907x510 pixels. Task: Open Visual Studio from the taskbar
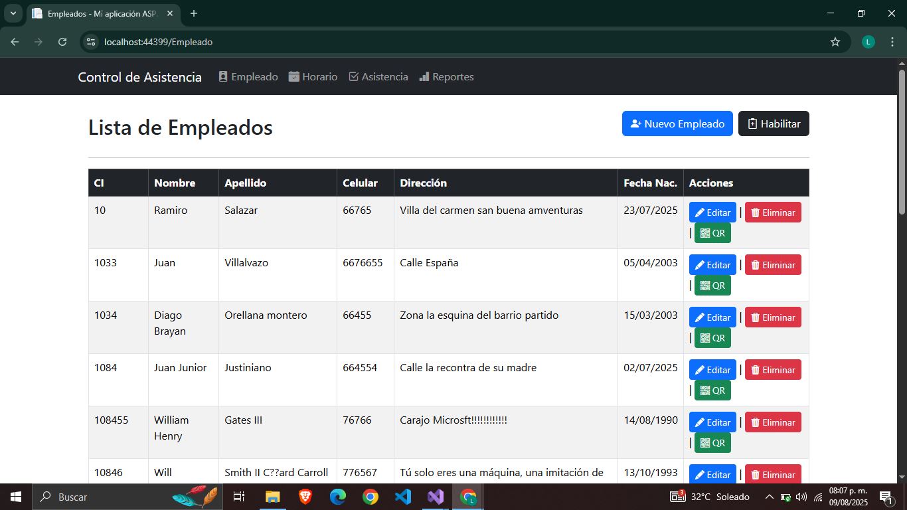tap(436, 497)
